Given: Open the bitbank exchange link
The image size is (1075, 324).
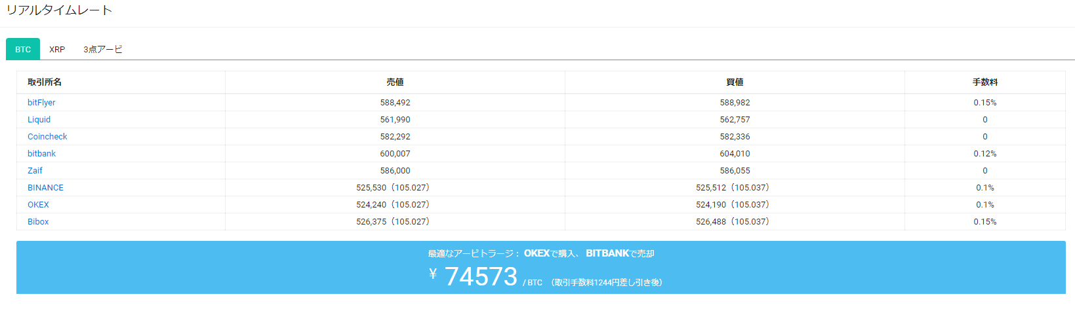Looking at the screenshot, I should [41, 154].
